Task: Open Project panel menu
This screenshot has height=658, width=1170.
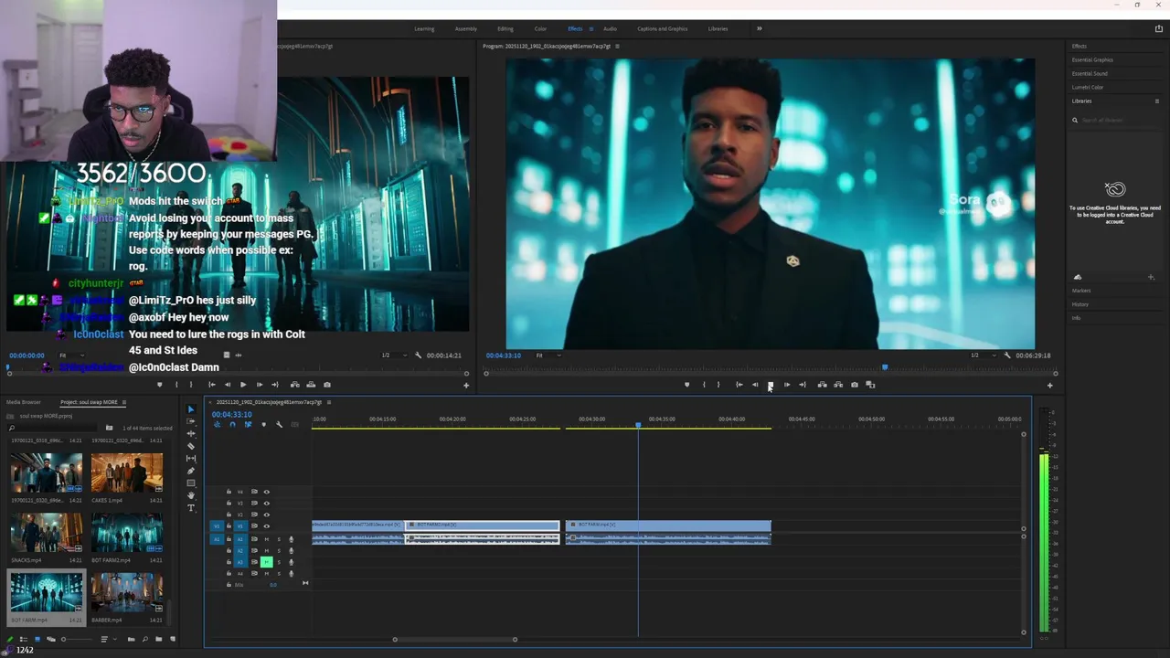Action: pyautogui.click(x=124, y=402)
